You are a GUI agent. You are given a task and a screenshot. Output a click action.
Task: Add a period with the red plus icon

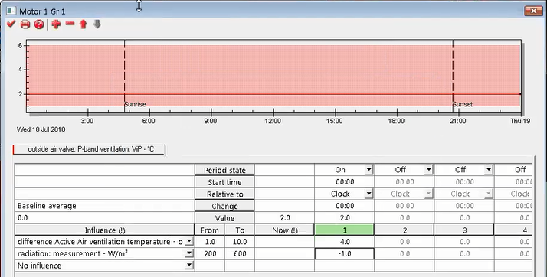[x=56, y=24]
